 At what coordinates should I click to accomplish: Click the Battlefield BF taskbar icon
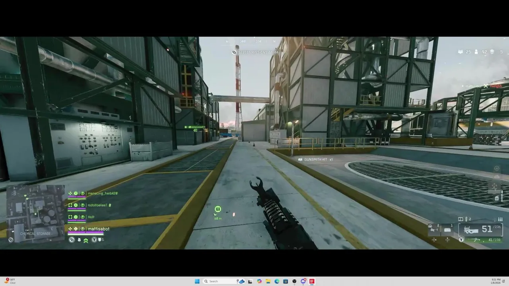[312, 281]
